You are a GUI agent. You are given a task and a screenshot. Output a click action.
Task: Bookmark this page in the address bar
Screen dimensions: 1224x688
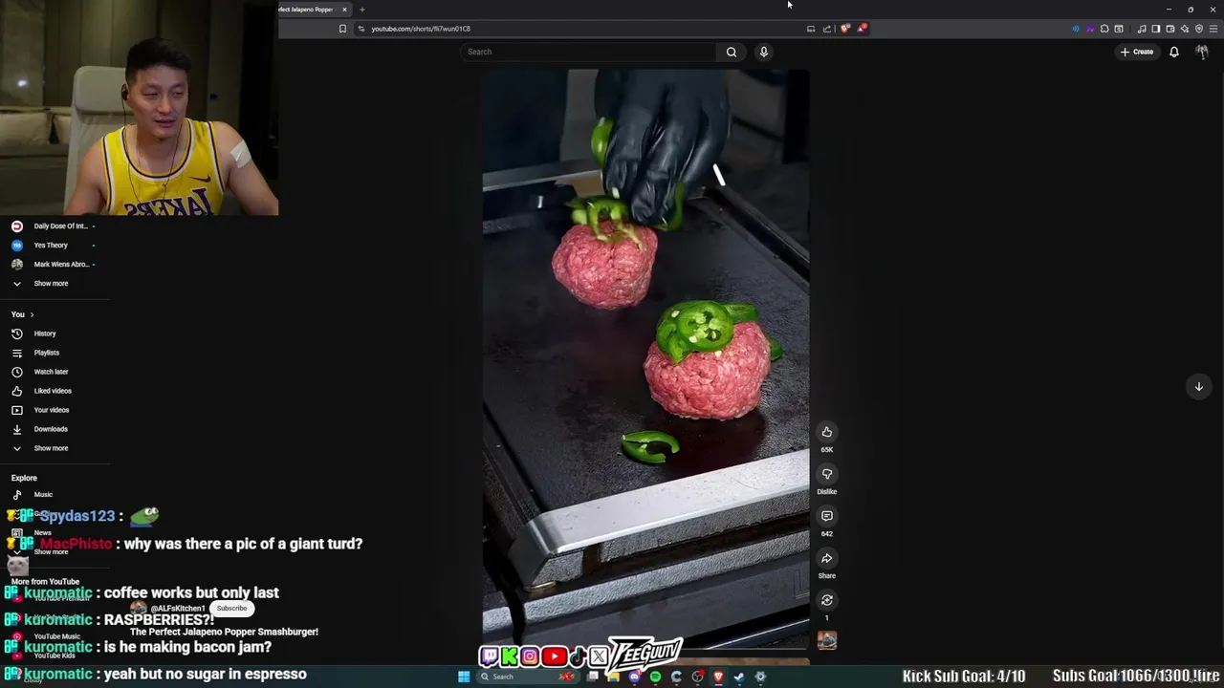click(342, 29)
